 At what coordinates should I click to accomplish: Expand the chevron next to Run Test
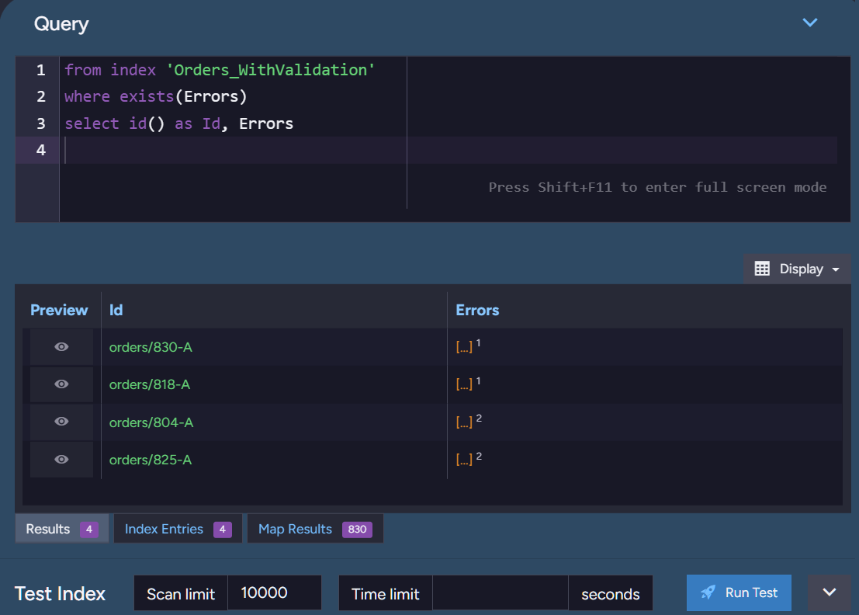coord(830,592)
